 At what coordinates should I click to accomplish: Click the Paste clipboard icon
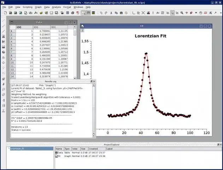click(x=121, y=13)
